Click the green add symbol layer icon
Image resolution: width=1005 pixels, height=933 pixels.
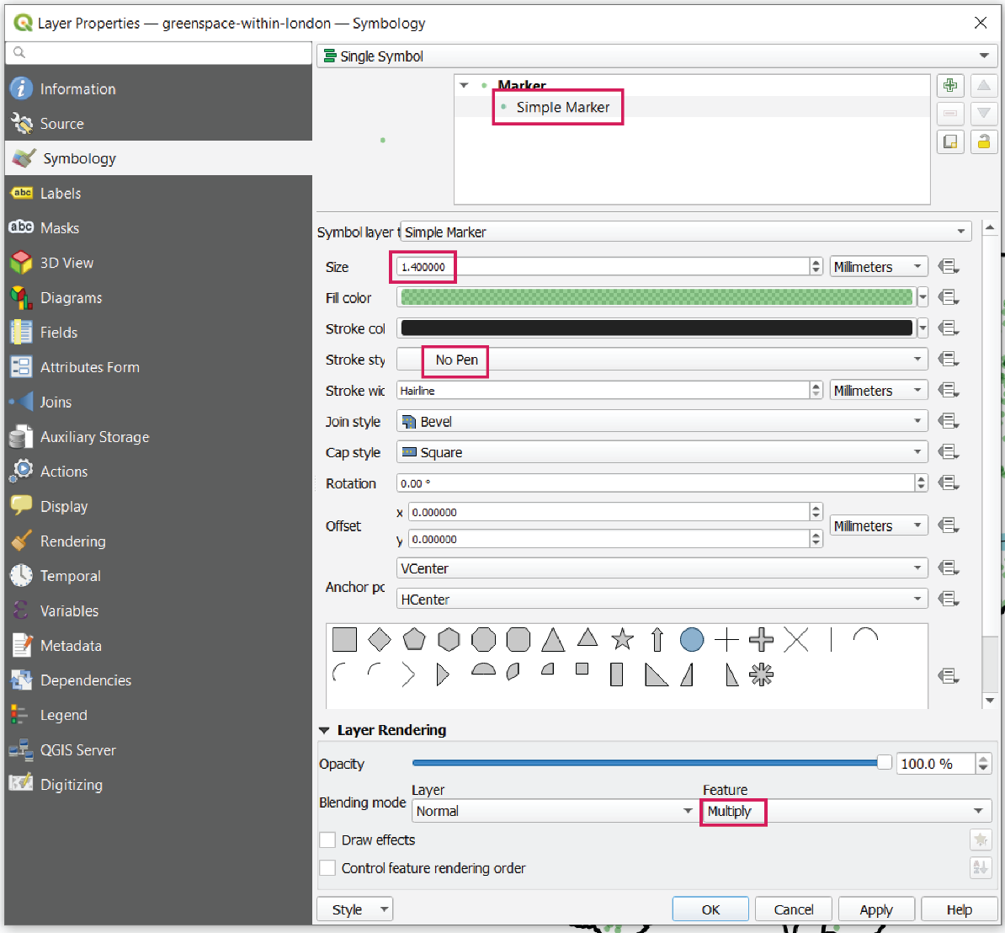tap(950, 86)
